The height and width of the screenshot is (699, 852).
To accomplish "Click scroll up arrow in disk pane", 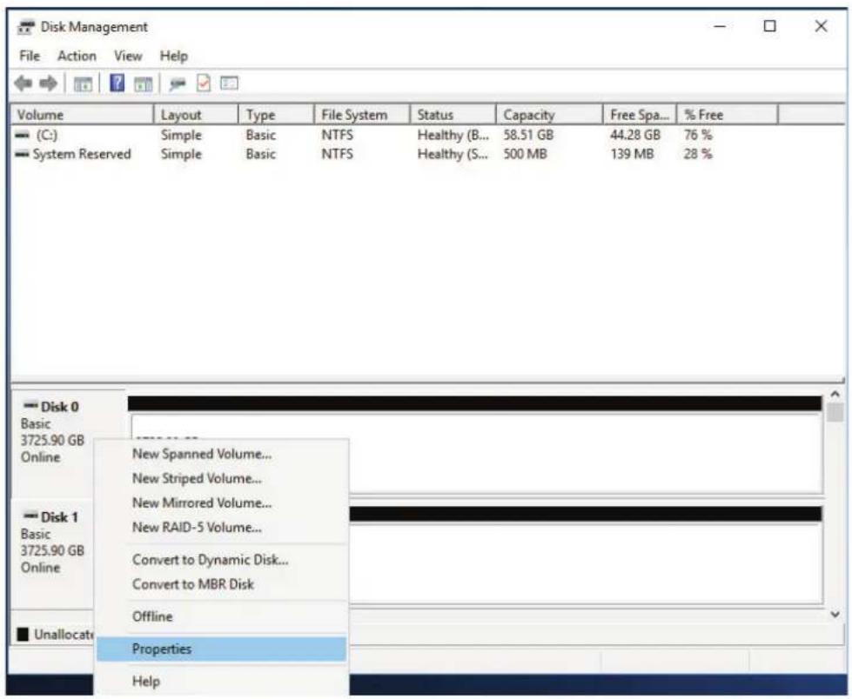I will tap(835, 395).
